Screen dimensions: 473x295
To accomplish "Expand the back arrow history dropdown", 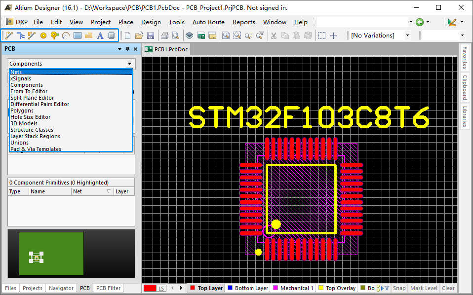I will click(x=428, y=22).
